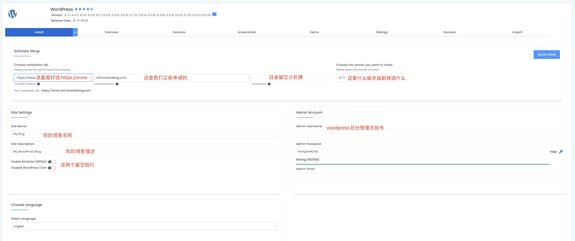Click the Quick Install button
The width and height of the screenshot is (575, 241).
tap(547, 54)
